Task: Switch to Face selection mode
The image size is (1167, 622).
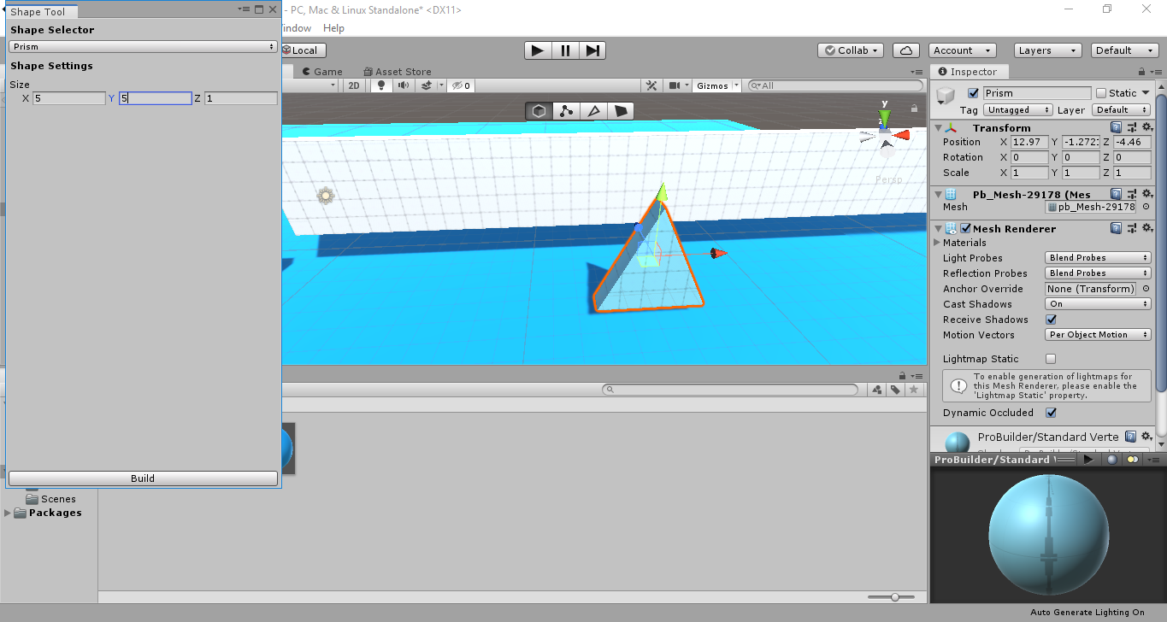Action: point(620,110)
